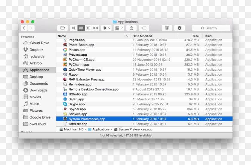The height and width of the screenshot is (165, 251).
Task: Open the Action gear dropdown
Action: click(x=106, y=28)
